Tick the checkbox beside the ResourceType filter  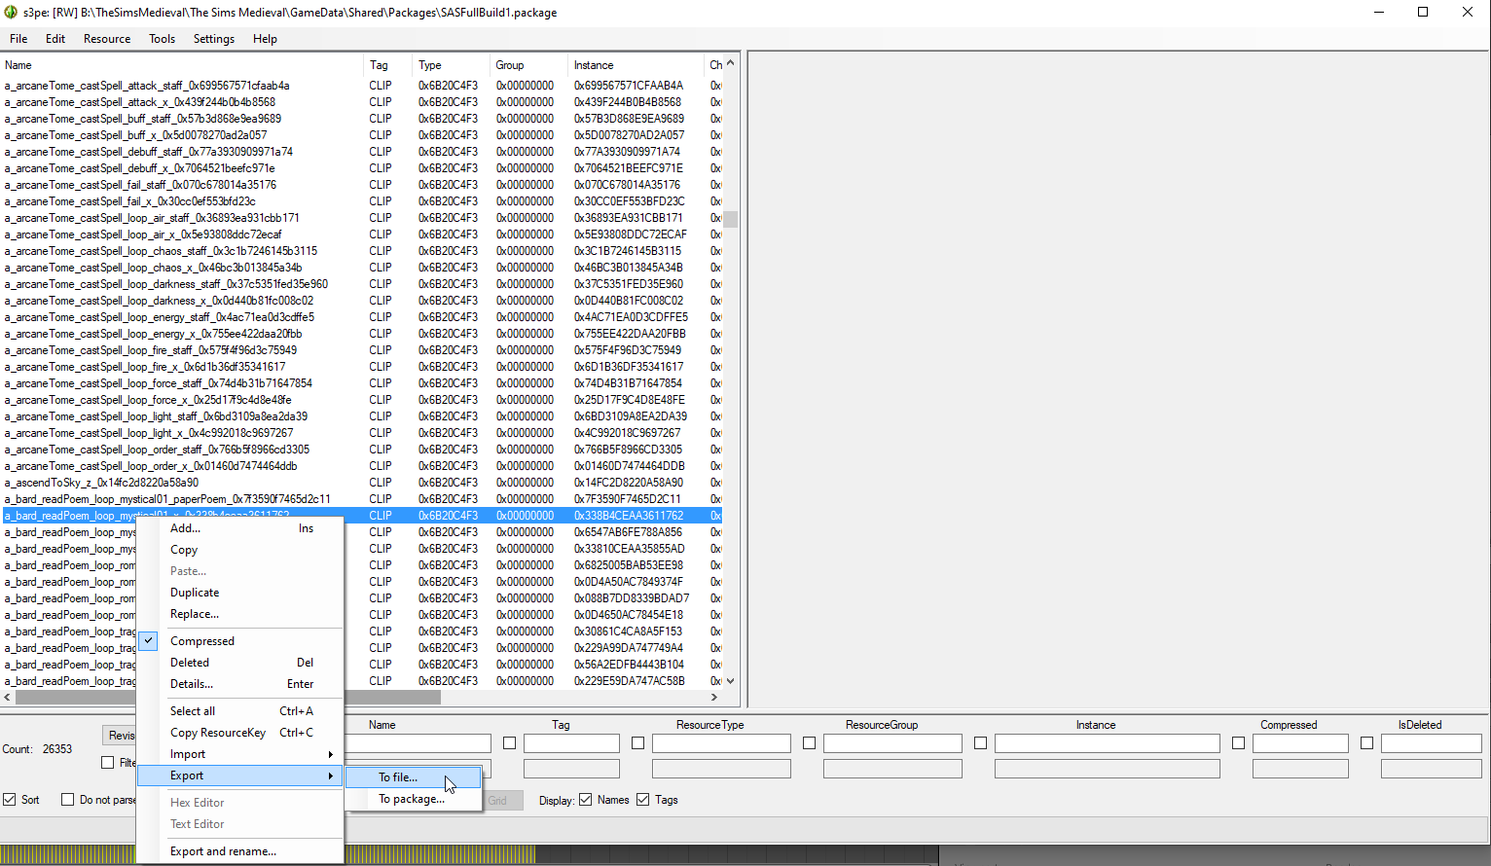pyautogui.click(x=637, y=743)
